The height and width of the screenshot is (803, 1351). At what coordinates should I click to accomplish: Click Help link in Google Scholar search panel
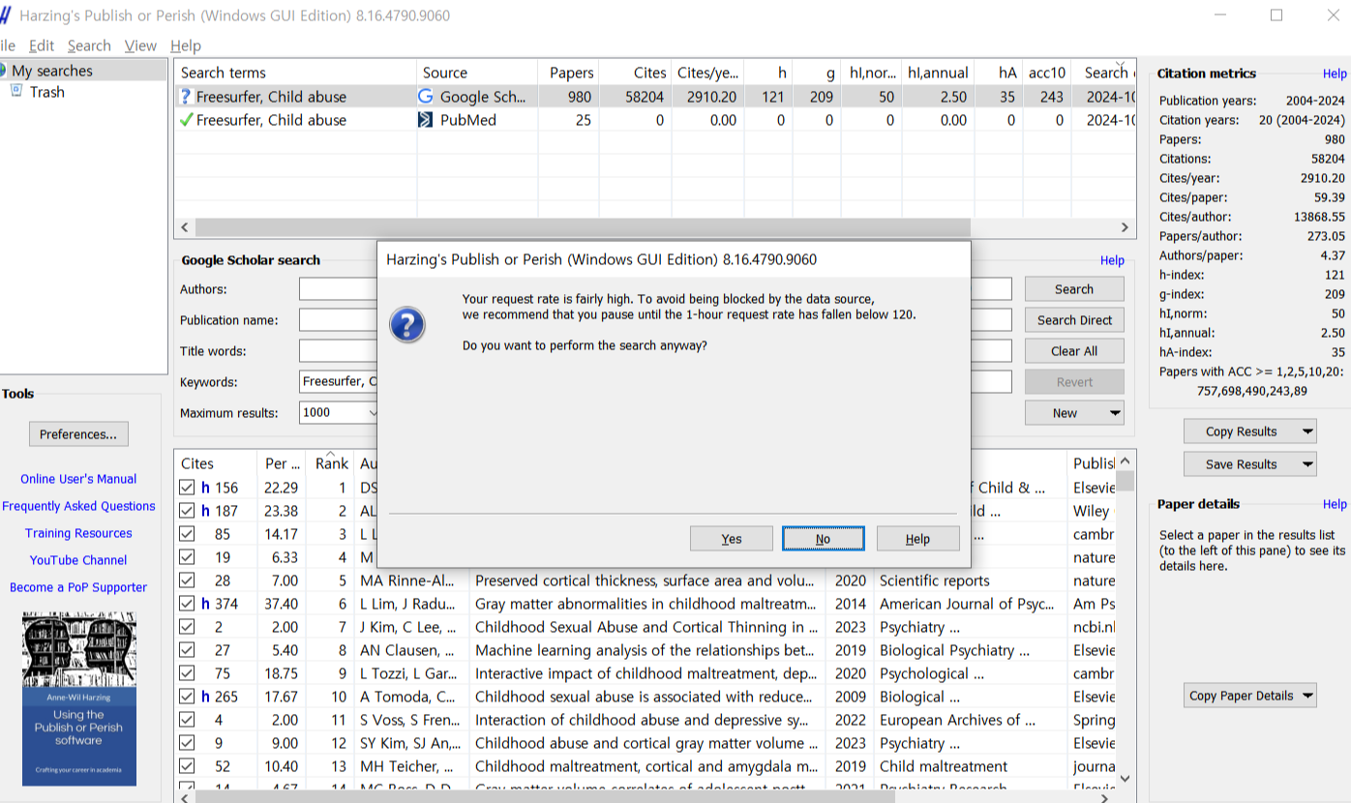[1112, 260]
